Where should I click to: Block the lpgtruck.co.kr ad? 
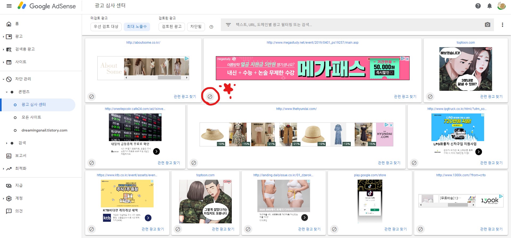click(x=414, y=163)
